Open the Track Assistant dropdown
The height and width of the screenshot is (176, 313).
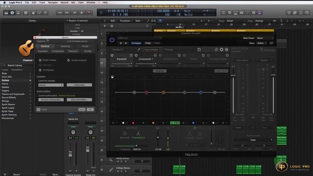[x=152, y=49]
